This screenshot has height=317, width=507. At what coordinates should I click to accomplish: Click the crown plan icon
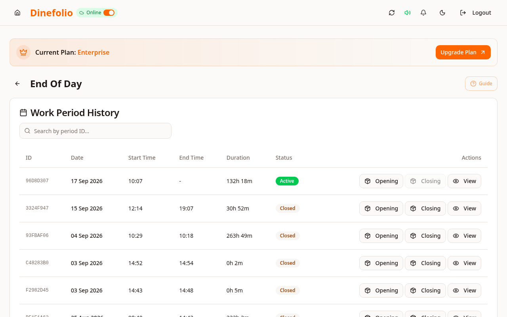click(x=23, y=52)
